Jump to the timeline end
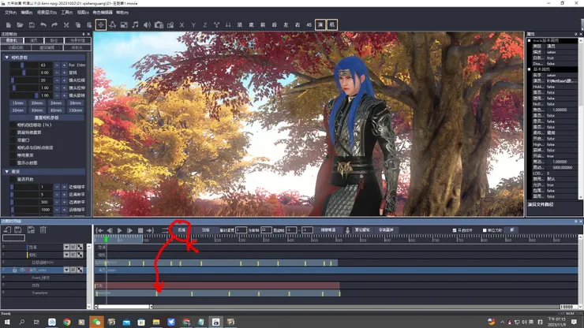Viewport: 584px width, 328px height. point(150,230)
